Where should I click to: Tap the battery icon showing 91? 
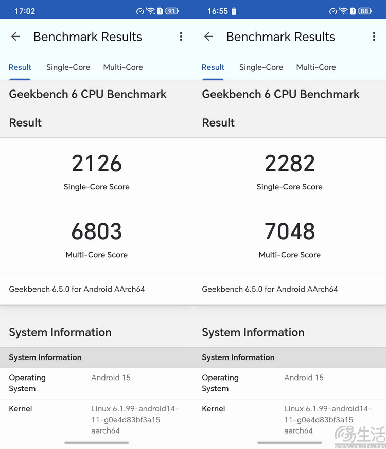(172, 11)
